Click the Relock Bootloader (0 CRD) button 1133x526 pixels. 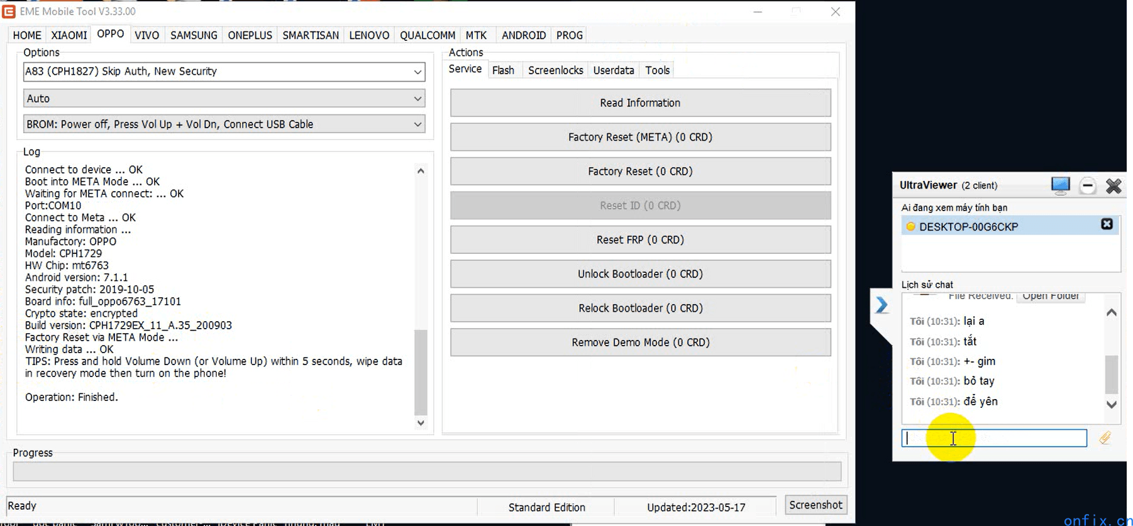(640, 309)
